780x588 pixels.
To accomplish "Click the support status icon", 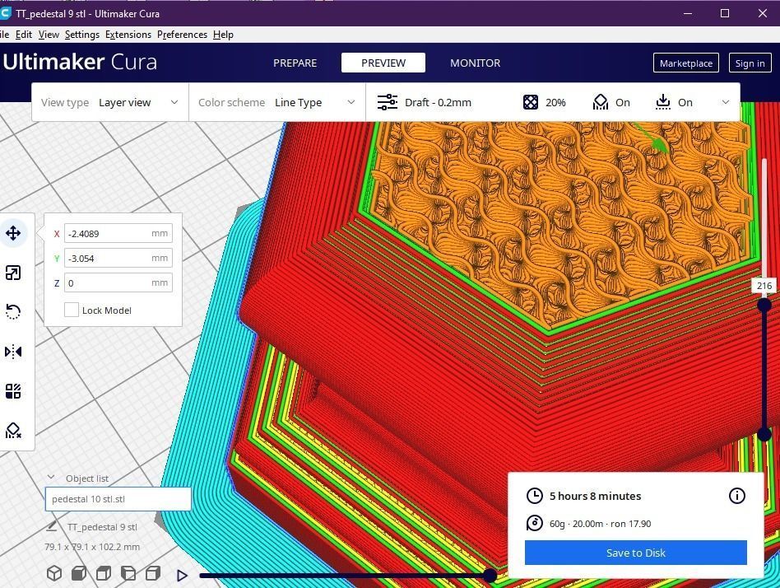I will tap(601, 102).
